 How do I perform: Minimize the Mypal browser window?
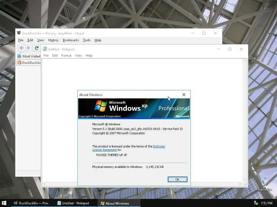[x=193, y=33]
